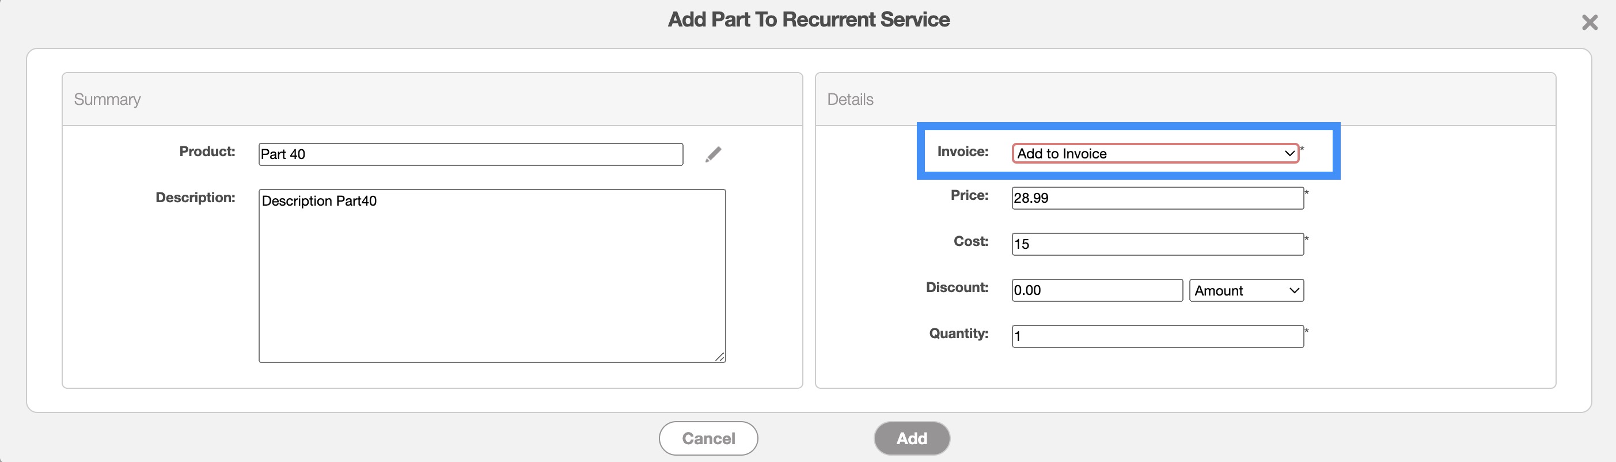
Task: Click the "Quantity:" label text
Action: click(x=958, y=334)
